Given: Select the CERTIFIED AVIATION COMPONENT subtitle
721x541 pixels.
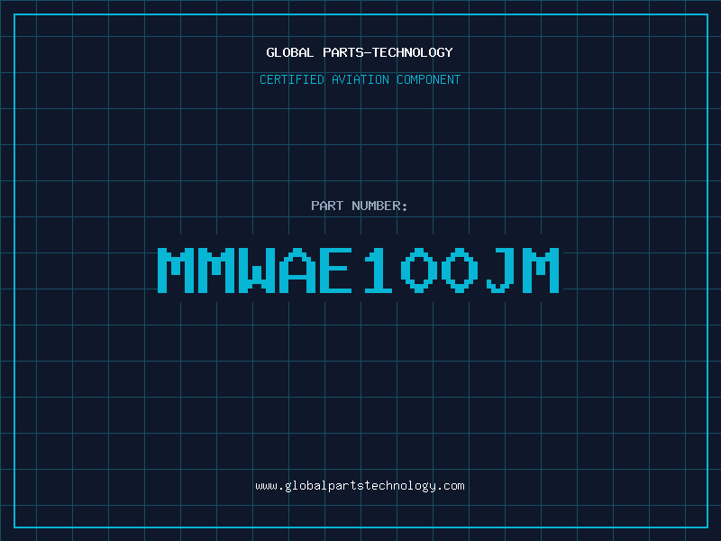Looking at the screenshot, I should (x=360, y=79).
